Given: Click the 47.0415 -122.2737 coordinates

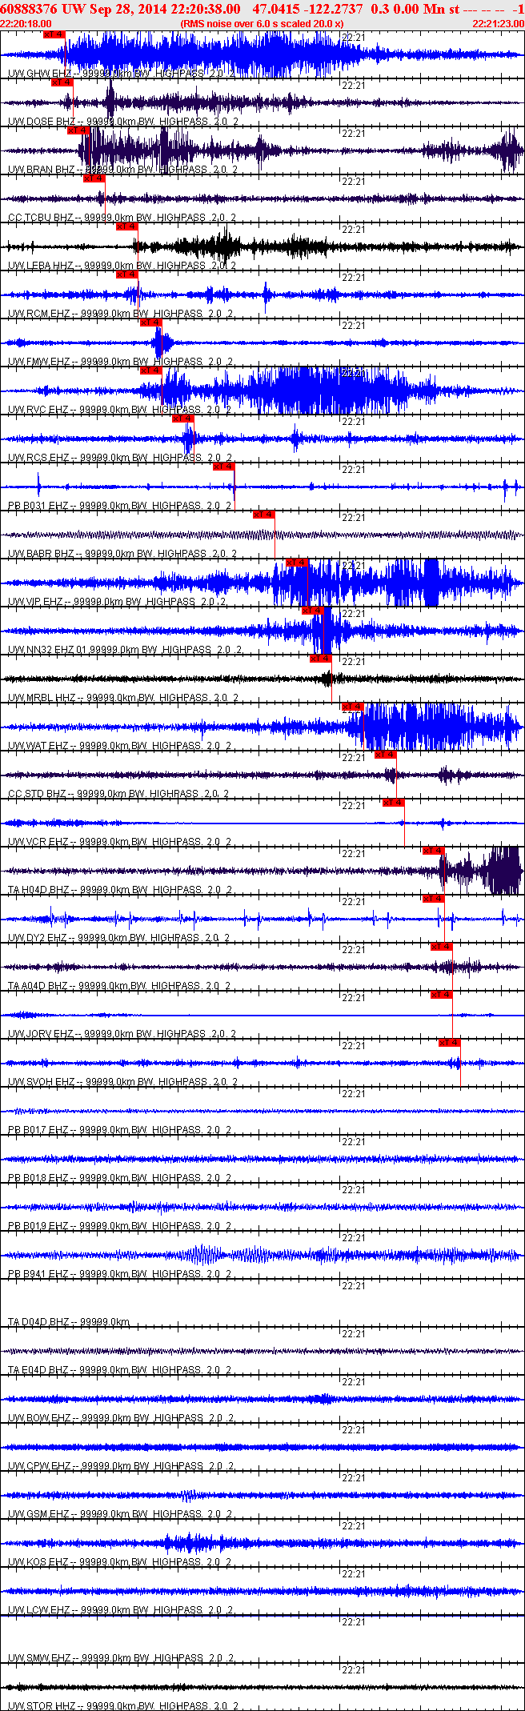Looking at the screenshot, I should [x=307, y=9].
